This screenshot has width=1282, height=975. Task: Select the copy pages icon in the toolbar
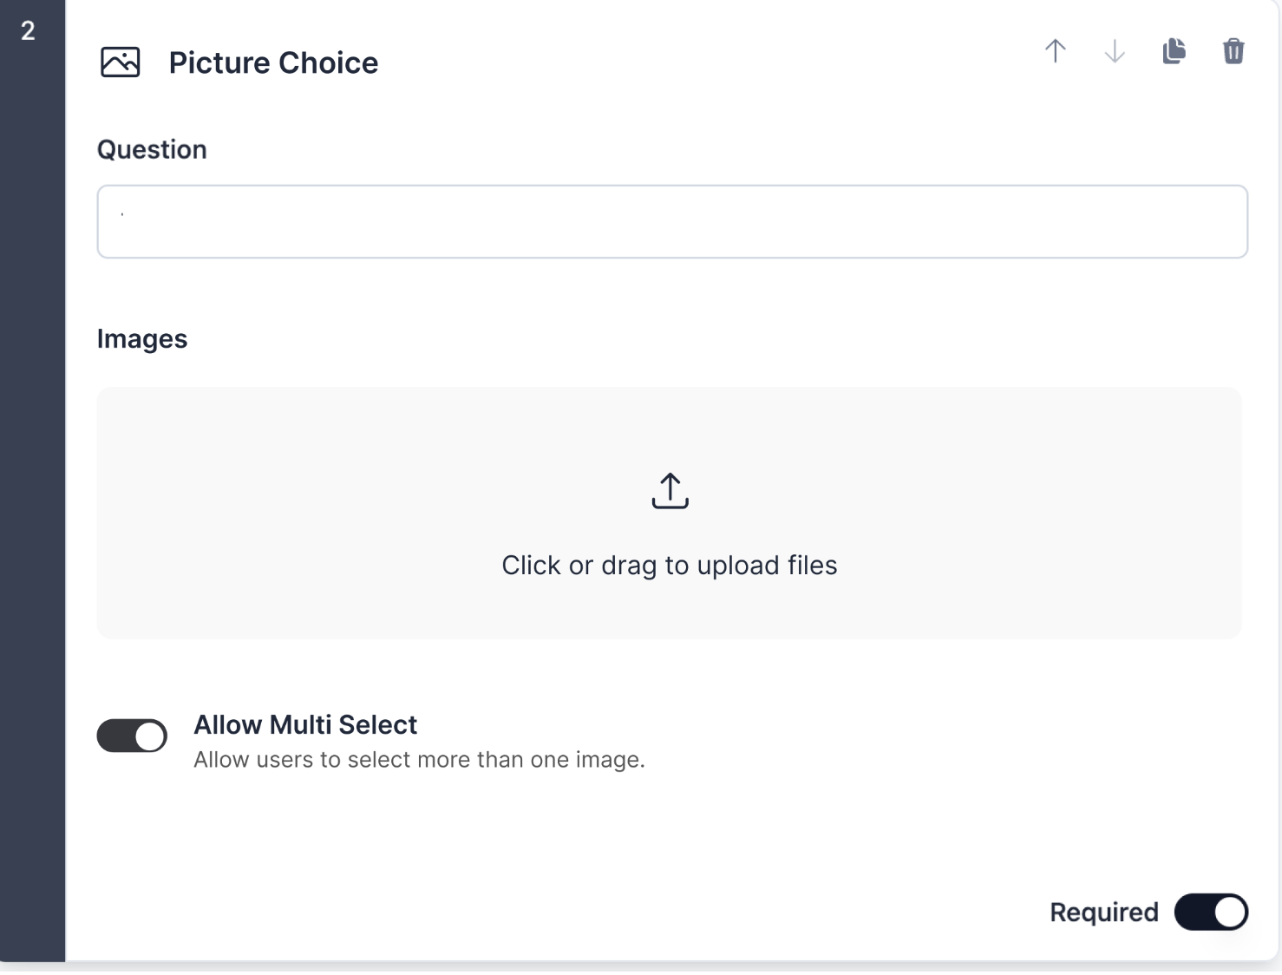pyautogui.click(x=1174, y=51)
